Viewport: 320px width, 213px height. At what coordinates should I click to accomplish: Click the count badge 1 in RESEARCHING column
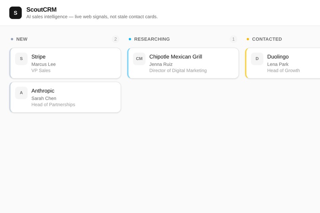[233, 39]
